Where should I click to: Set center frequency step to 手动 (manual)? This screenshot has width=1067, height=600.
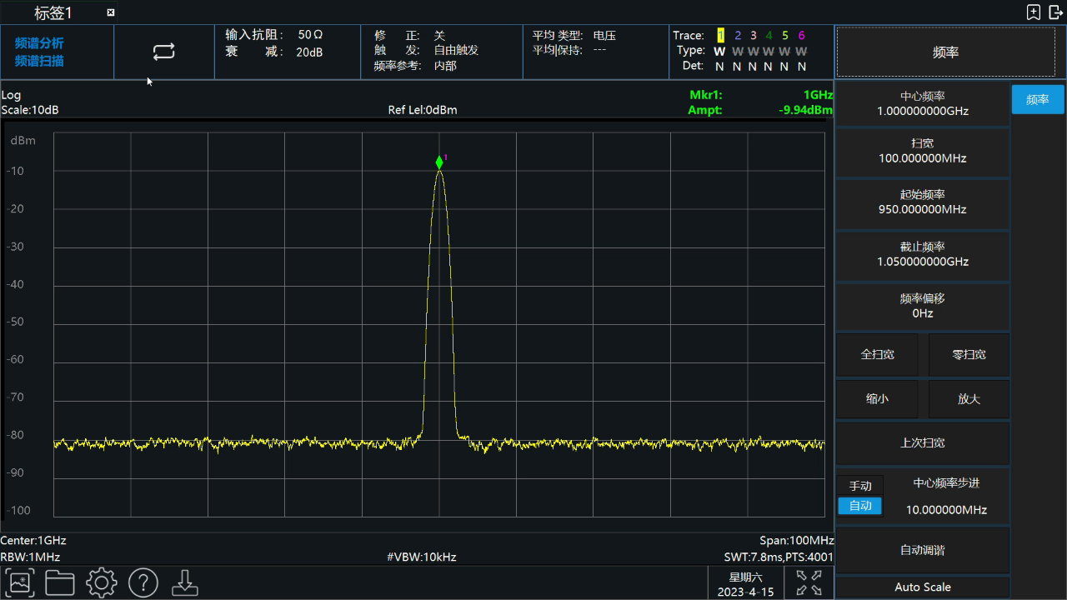point(860,486)
